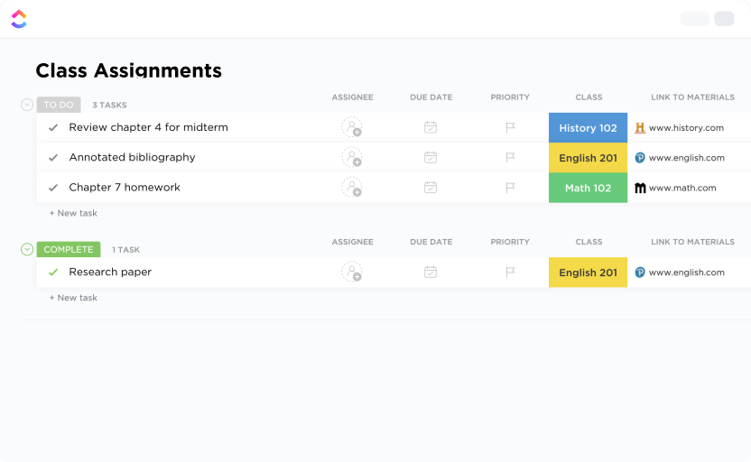
Task: Mark Review chapter 4 for midterm complete
Action: pos(53,128)
